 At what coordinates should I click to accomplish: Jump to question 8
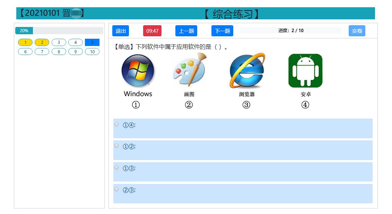(x=59, y=52)
